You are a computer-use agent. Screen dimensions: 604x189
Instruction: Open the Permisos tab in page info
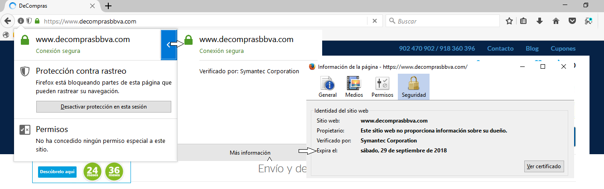tap(382, 87)
